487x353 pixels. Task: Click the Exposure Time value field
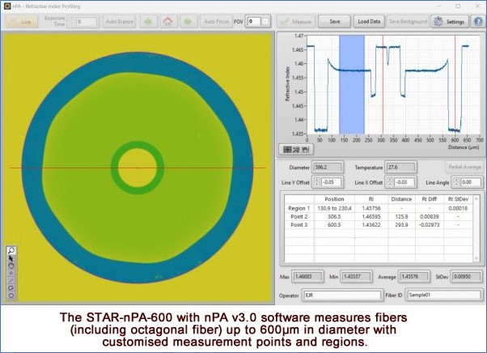click(x=87, y=21)
